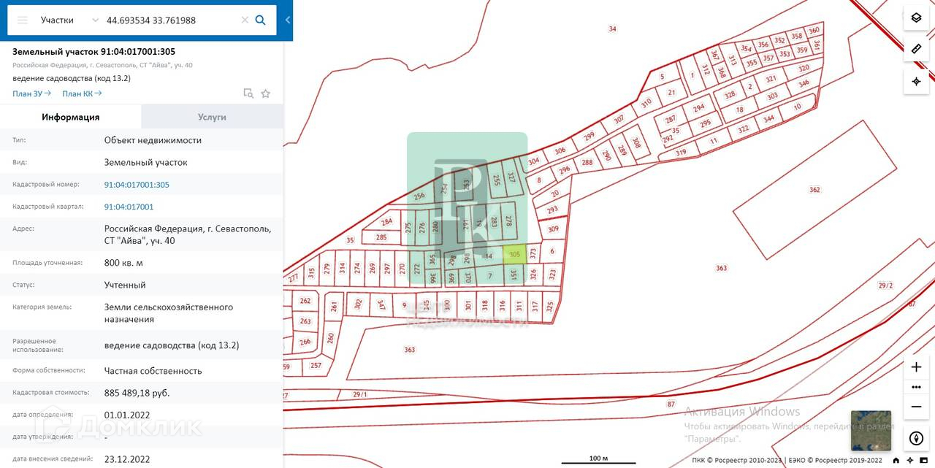935x468 pixels.
Task: Click parcel 373 on the map
Action: tap(533, 254)
